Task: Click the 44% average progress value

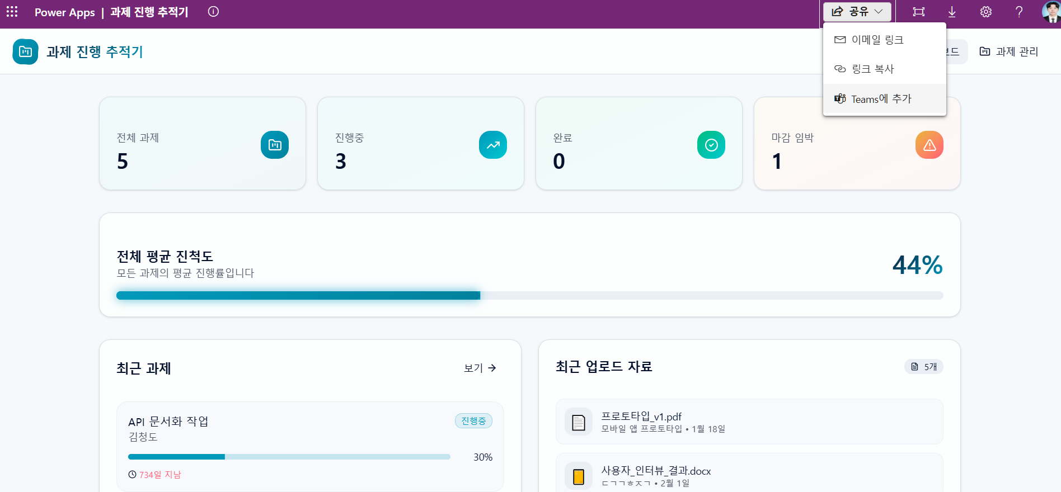Action: [x=918, y=265]
